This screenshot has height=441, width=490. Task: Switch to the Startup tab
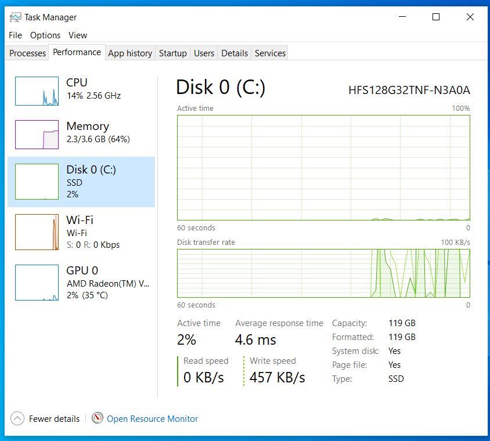[x=172, y=53]
